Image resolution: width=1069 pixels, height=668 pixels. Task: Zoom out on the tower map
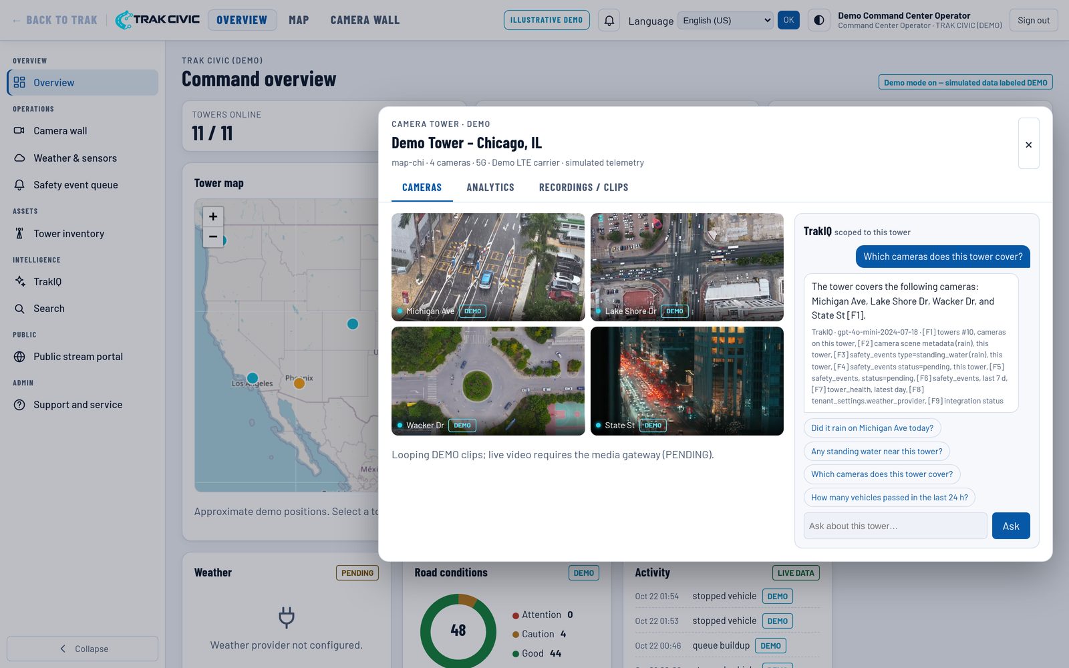coord(213,236)
